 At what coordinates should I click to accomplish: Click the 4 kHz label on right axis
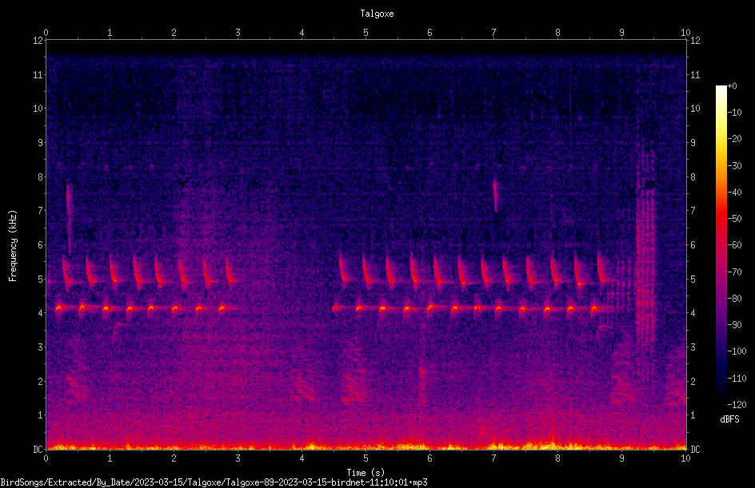(x=693, y=313)
